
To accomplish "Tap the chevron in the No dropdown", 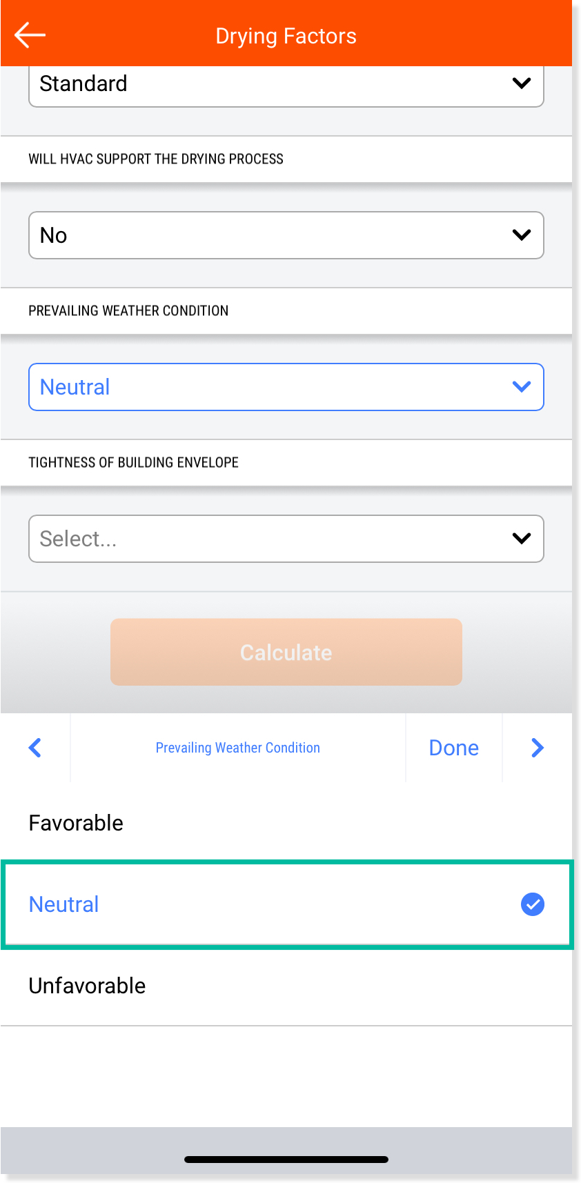I will (x=522, y=235).
